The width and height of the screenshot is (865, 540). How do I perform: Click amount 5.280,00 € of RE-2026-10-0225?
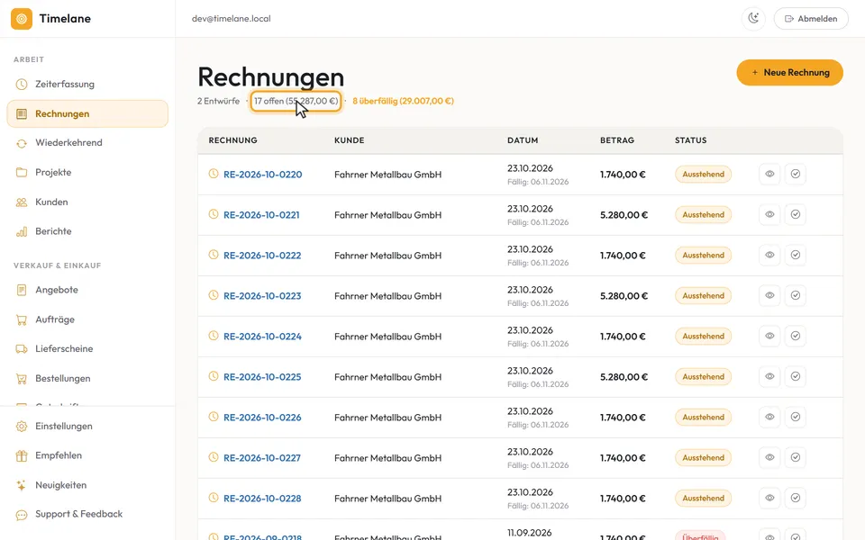click(x=624, y=377)
